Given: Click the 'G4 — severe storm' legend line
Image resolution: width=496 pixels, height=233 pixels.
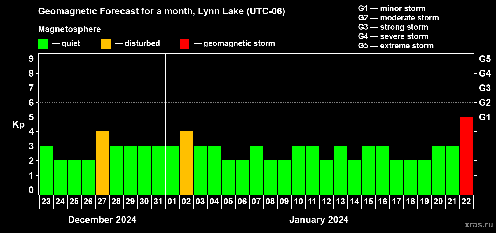Looking at the screenshot, I should [x=393, y=36].
